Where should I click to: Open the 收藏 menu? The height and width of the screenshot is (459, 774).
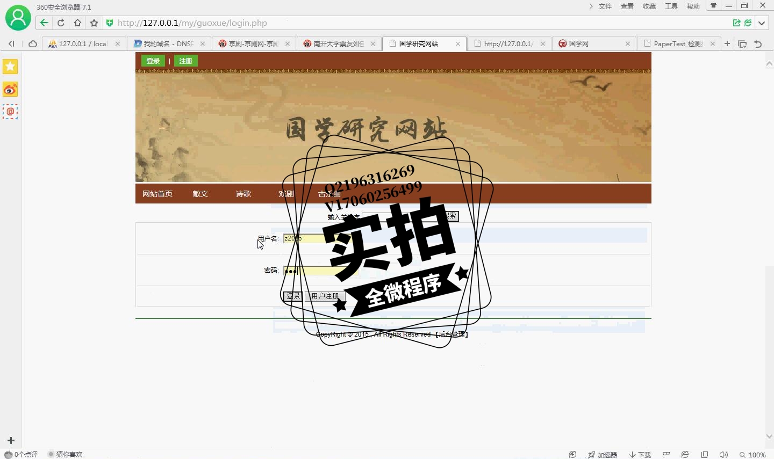[x=649, y=6]
